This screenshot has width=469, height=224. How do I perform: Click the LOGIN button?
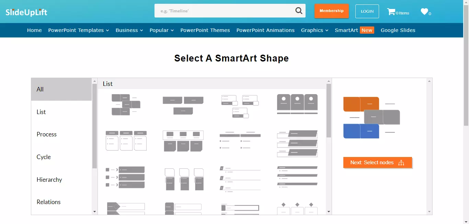(x=367, y=11)
